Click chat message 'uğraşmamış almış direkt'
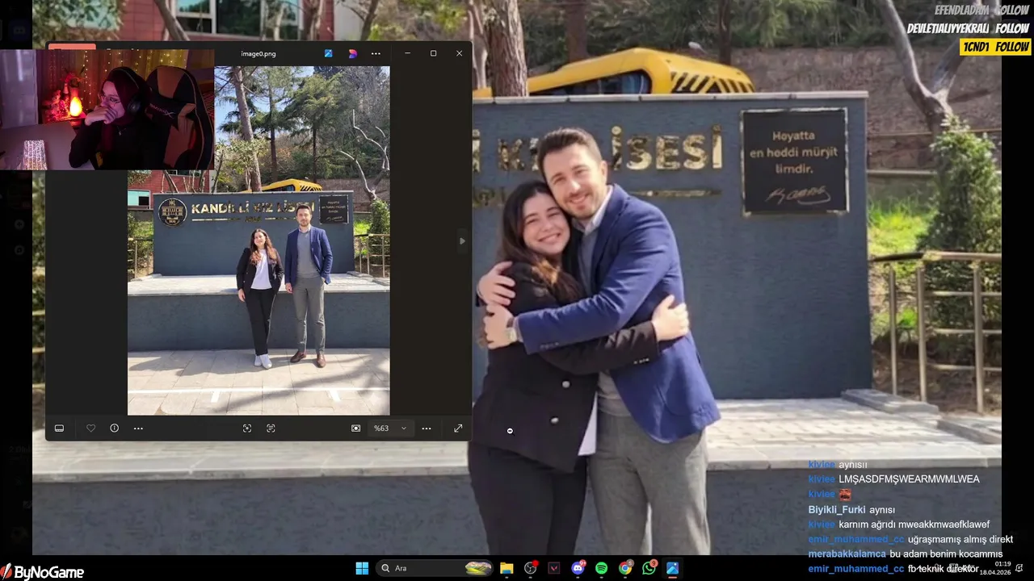This screenshot has width=1034, height=581. 960,539
